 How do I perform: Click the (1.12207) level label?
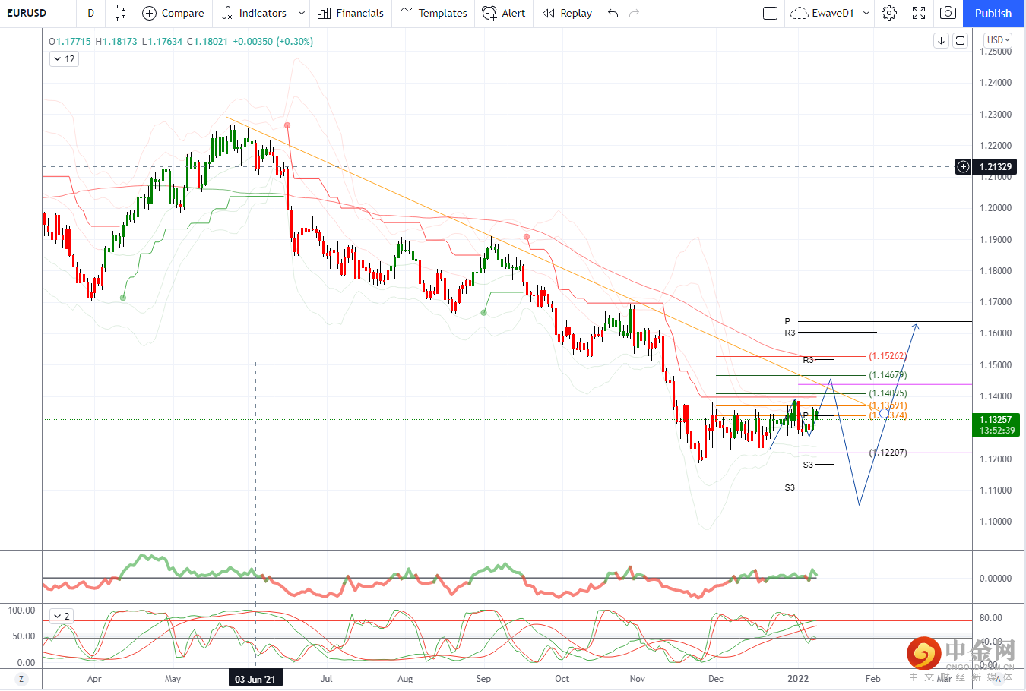point(888,453)
